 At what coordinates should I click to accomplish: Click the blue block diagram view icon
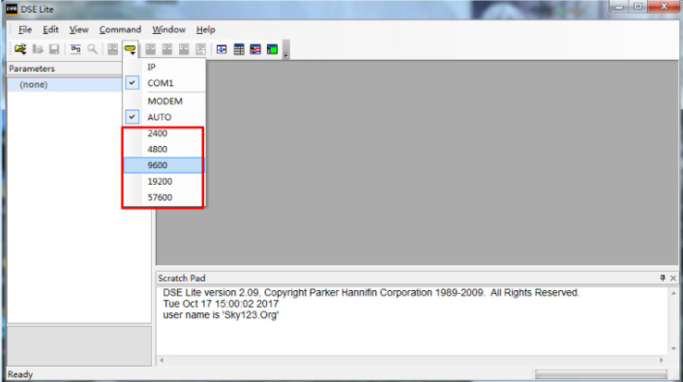[x=222, y=49]
